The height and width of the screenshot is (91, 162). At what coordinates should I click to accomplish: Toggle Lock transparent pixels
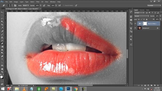139,19
